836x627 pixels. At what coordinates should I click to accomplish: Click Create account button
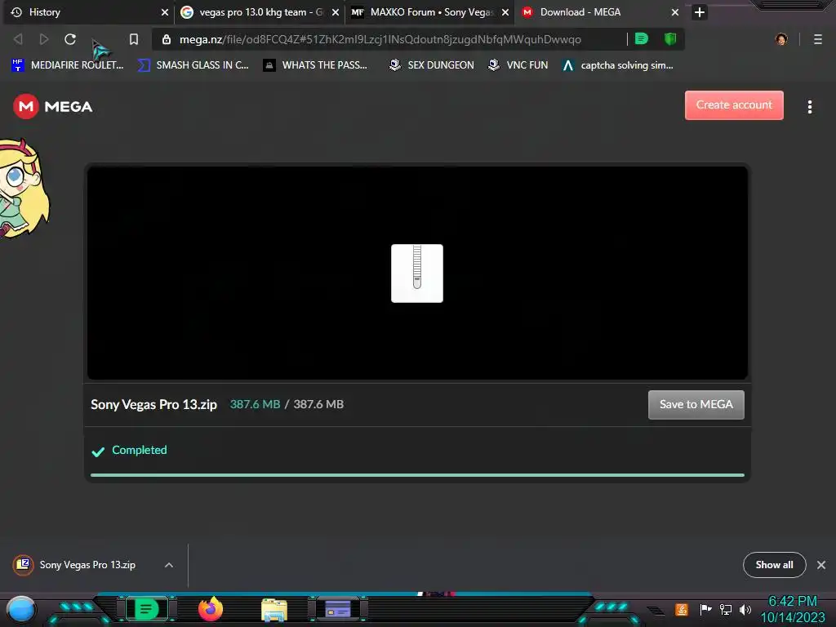[734, 105]
